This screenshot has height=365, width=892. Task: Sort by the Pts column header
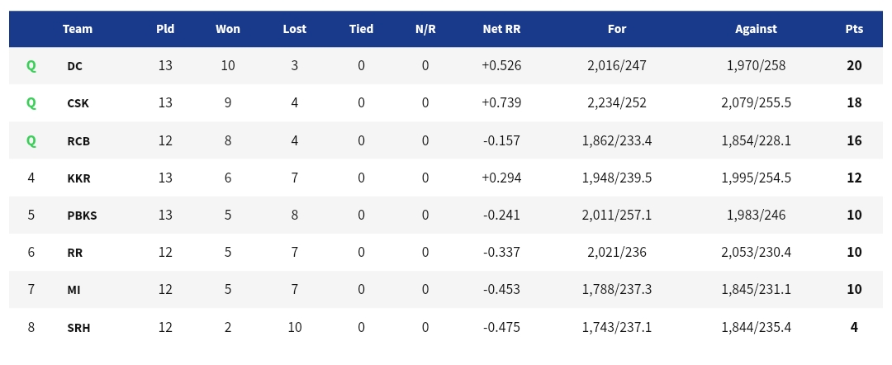coord(854,29)
